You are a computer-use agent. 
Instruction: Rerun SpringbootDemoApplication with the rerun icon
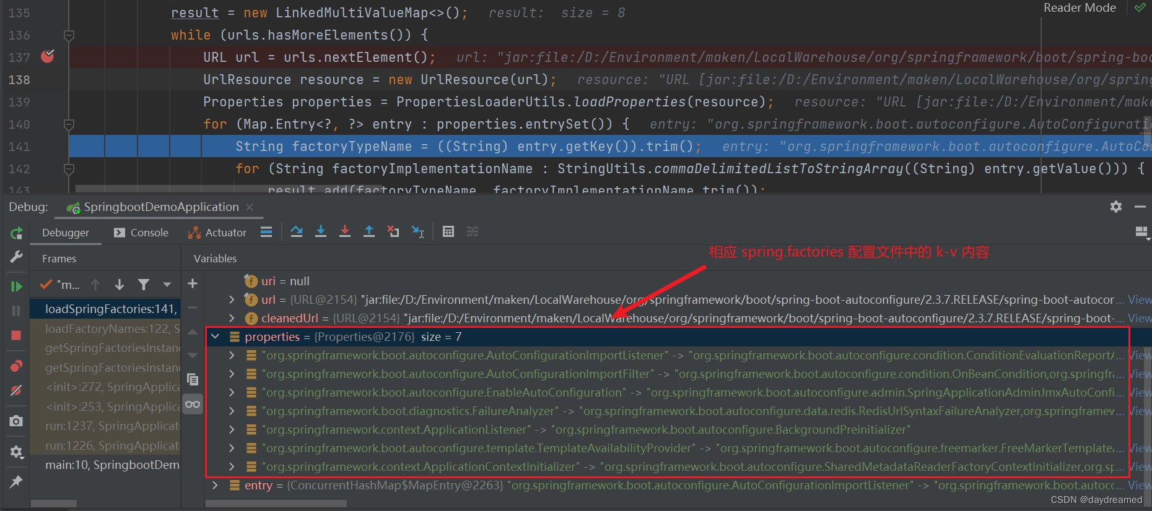tap(17, 233)
